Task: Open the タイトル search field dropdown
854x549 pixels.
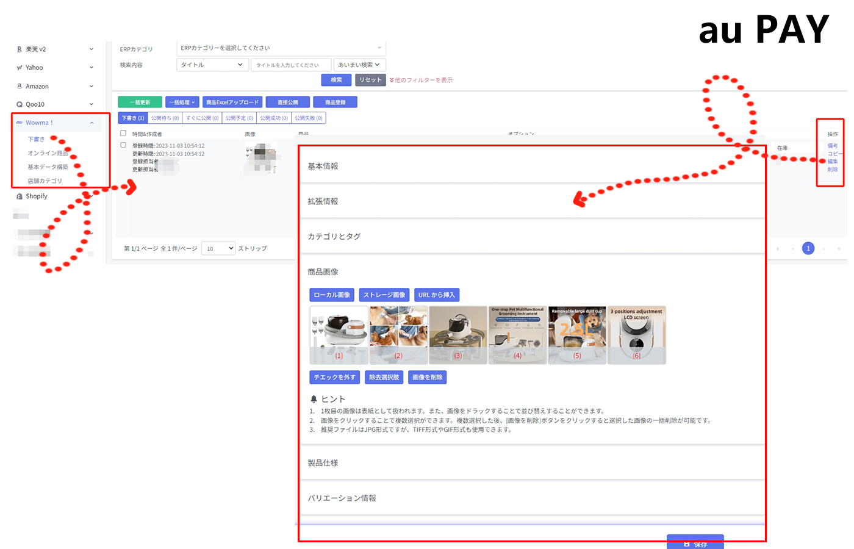Action: click(x=212, y=65)
